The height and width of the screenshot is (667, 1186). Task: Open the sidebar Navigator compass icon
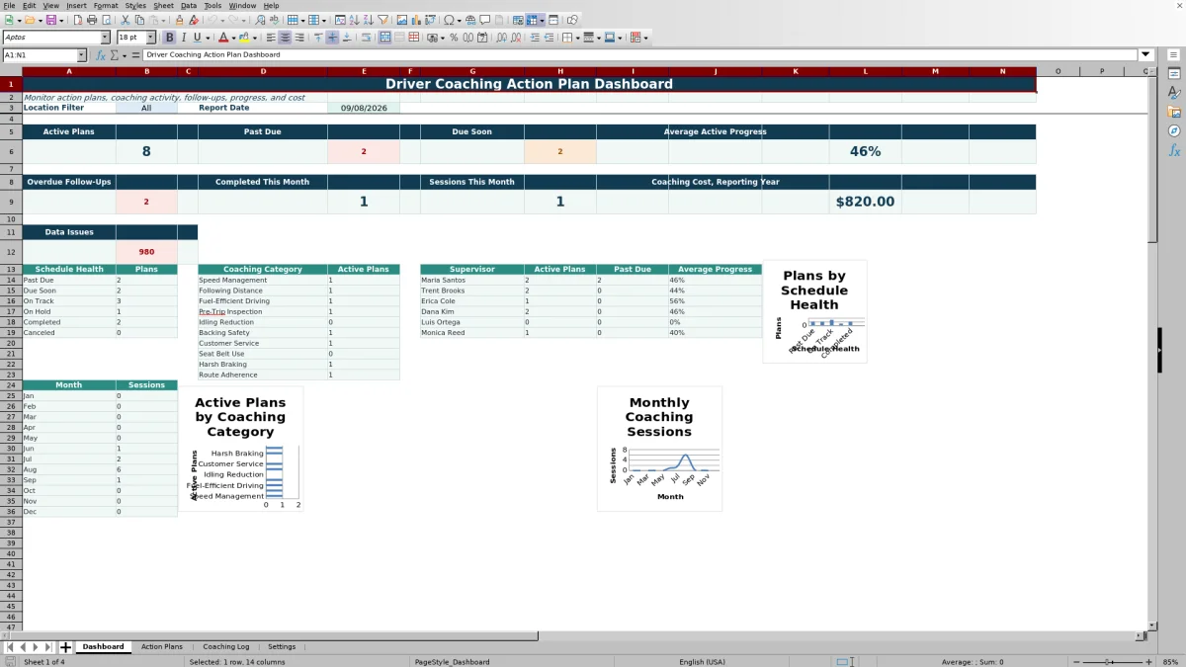pyautogui.click(x=1174, y=130)
